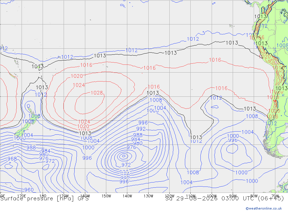Viewport: 288px width, 211px height.
Task: Click the 1028 high pressure center label
Action: click(97, 93)
